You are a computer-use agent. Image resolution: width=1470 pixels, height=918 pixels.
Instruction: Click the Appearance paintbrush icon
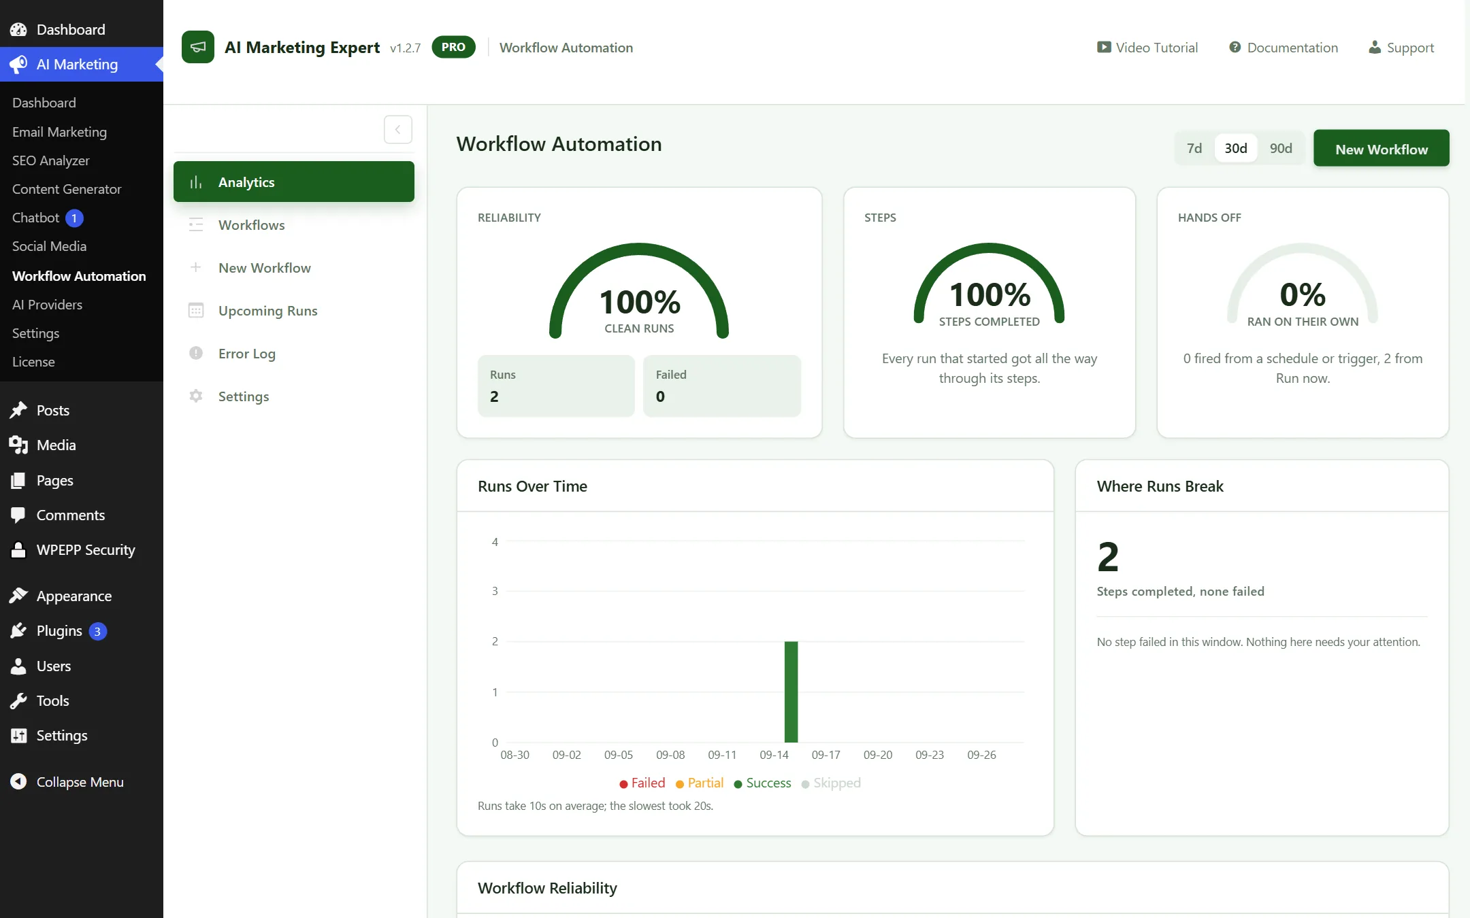(18, 596)
